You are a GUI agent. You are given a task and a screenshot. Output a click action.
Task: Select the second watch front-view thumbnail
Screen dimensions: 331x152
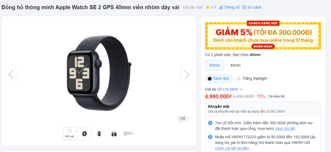[99, 133]
